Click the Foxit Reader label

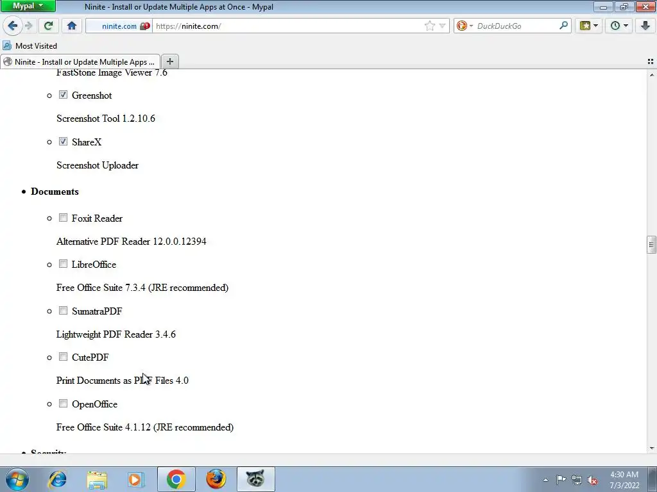coord(98,218)
